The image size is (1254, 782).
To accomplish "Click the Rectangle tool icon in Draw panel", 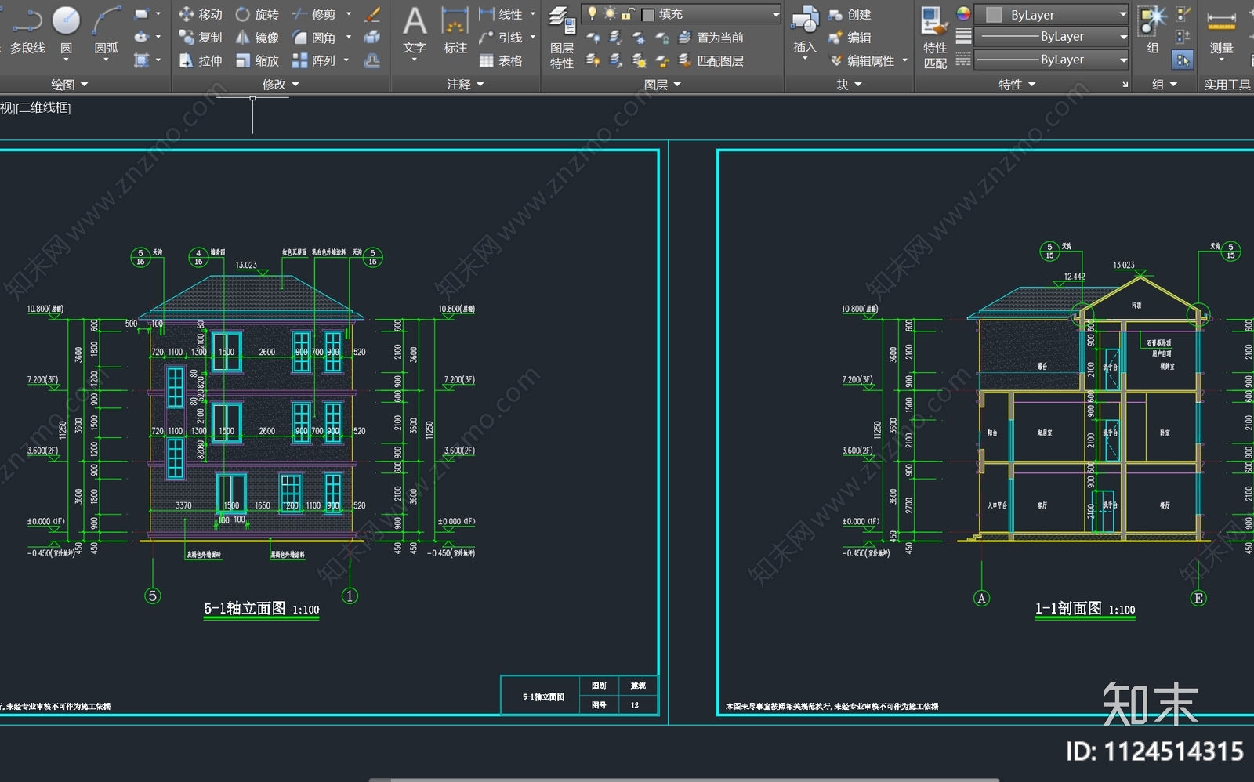I will (x=141, y=14).
